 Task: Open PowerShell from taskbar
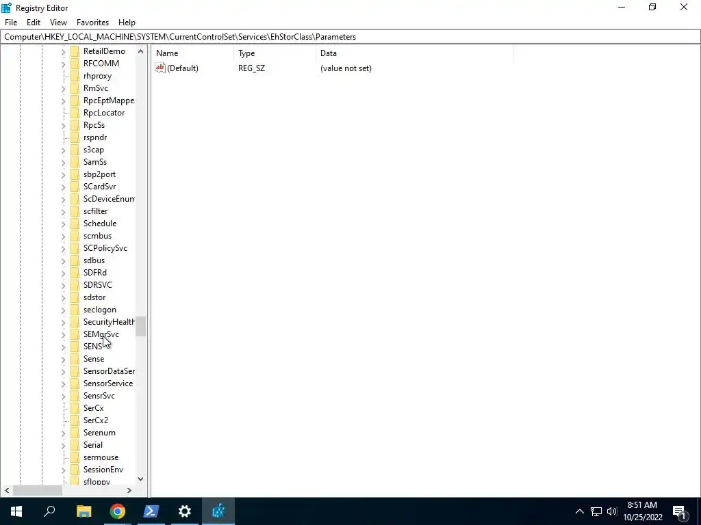click(151, 511)
